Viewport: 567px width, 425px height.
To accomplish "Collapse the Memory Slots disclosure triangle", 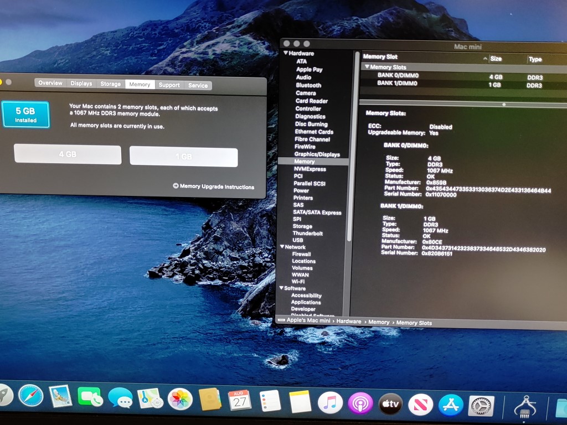I will pyautogui.click(x=366, y=67).
